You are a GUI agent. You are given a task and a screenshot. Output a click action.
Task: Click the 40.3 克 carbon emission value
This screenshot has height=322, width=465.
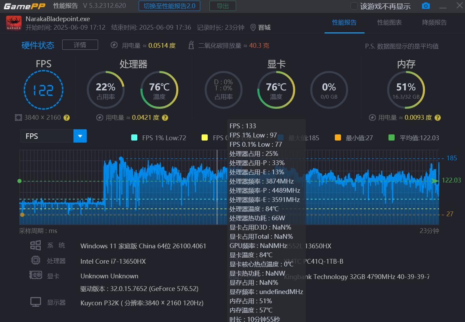coord(259,45)
